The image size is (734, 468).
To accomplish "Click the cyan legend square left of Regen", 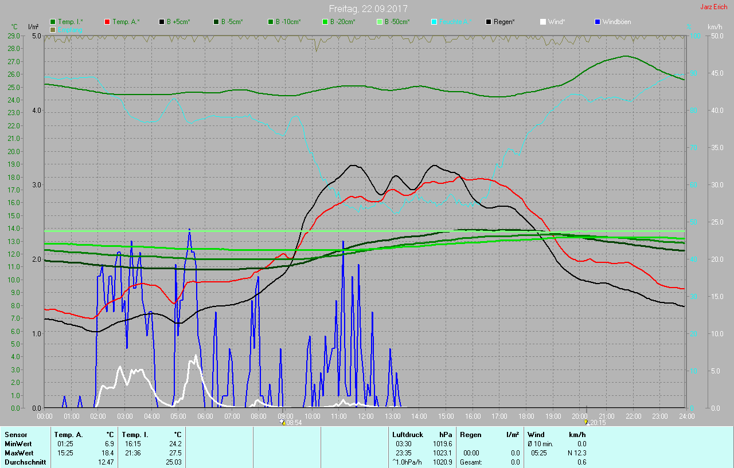I will (x=435, y=22).
